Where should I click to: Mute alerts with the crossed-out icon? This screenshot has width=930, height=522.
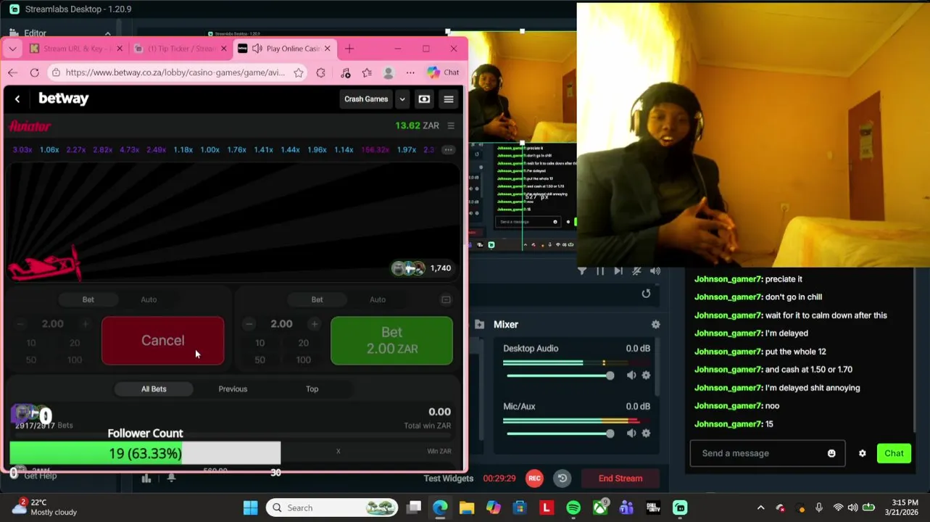point(636,271)
